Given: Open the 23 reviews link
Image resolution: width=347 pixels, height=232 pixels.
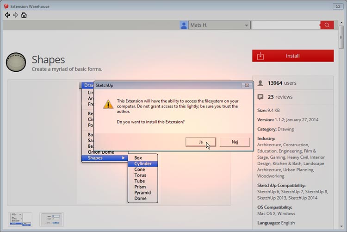Looking at the screenshot, I should (280, 97).
